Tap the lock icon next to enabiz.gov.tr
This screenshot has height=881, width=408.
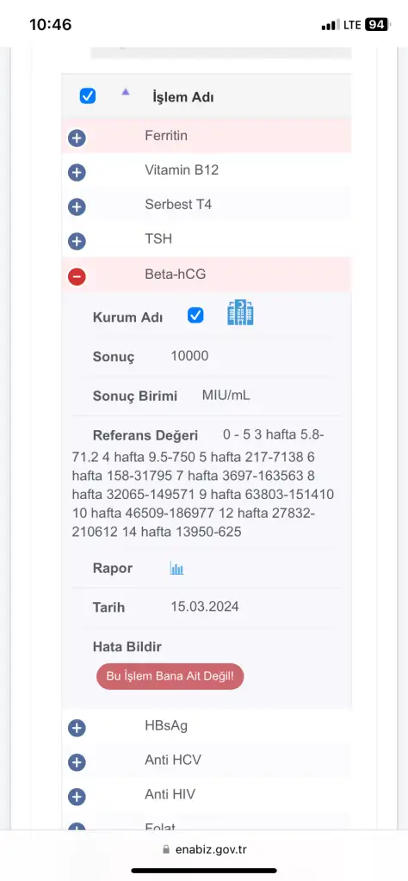165,849
